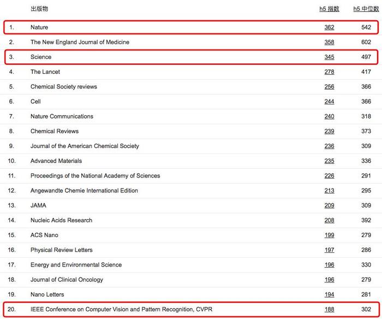
Task: Click Cell's h5-index value 244
Action: tap(329, 102)
